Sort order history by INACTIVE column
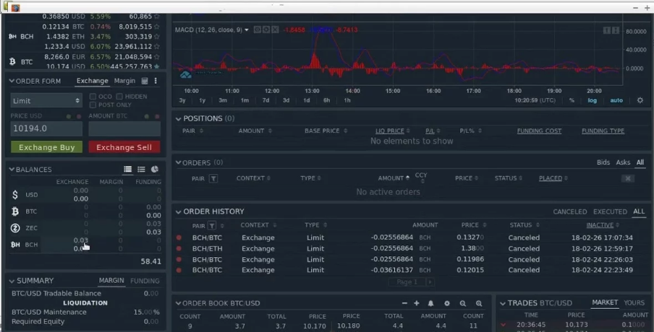654x332 pixels. tap(600, 225)
